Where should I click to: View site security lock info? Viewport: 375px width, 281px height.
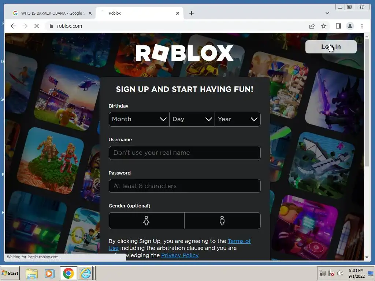[51, 26]
